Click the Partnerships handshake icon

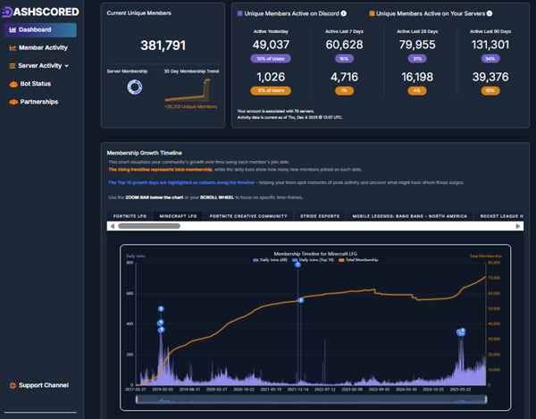12,102
